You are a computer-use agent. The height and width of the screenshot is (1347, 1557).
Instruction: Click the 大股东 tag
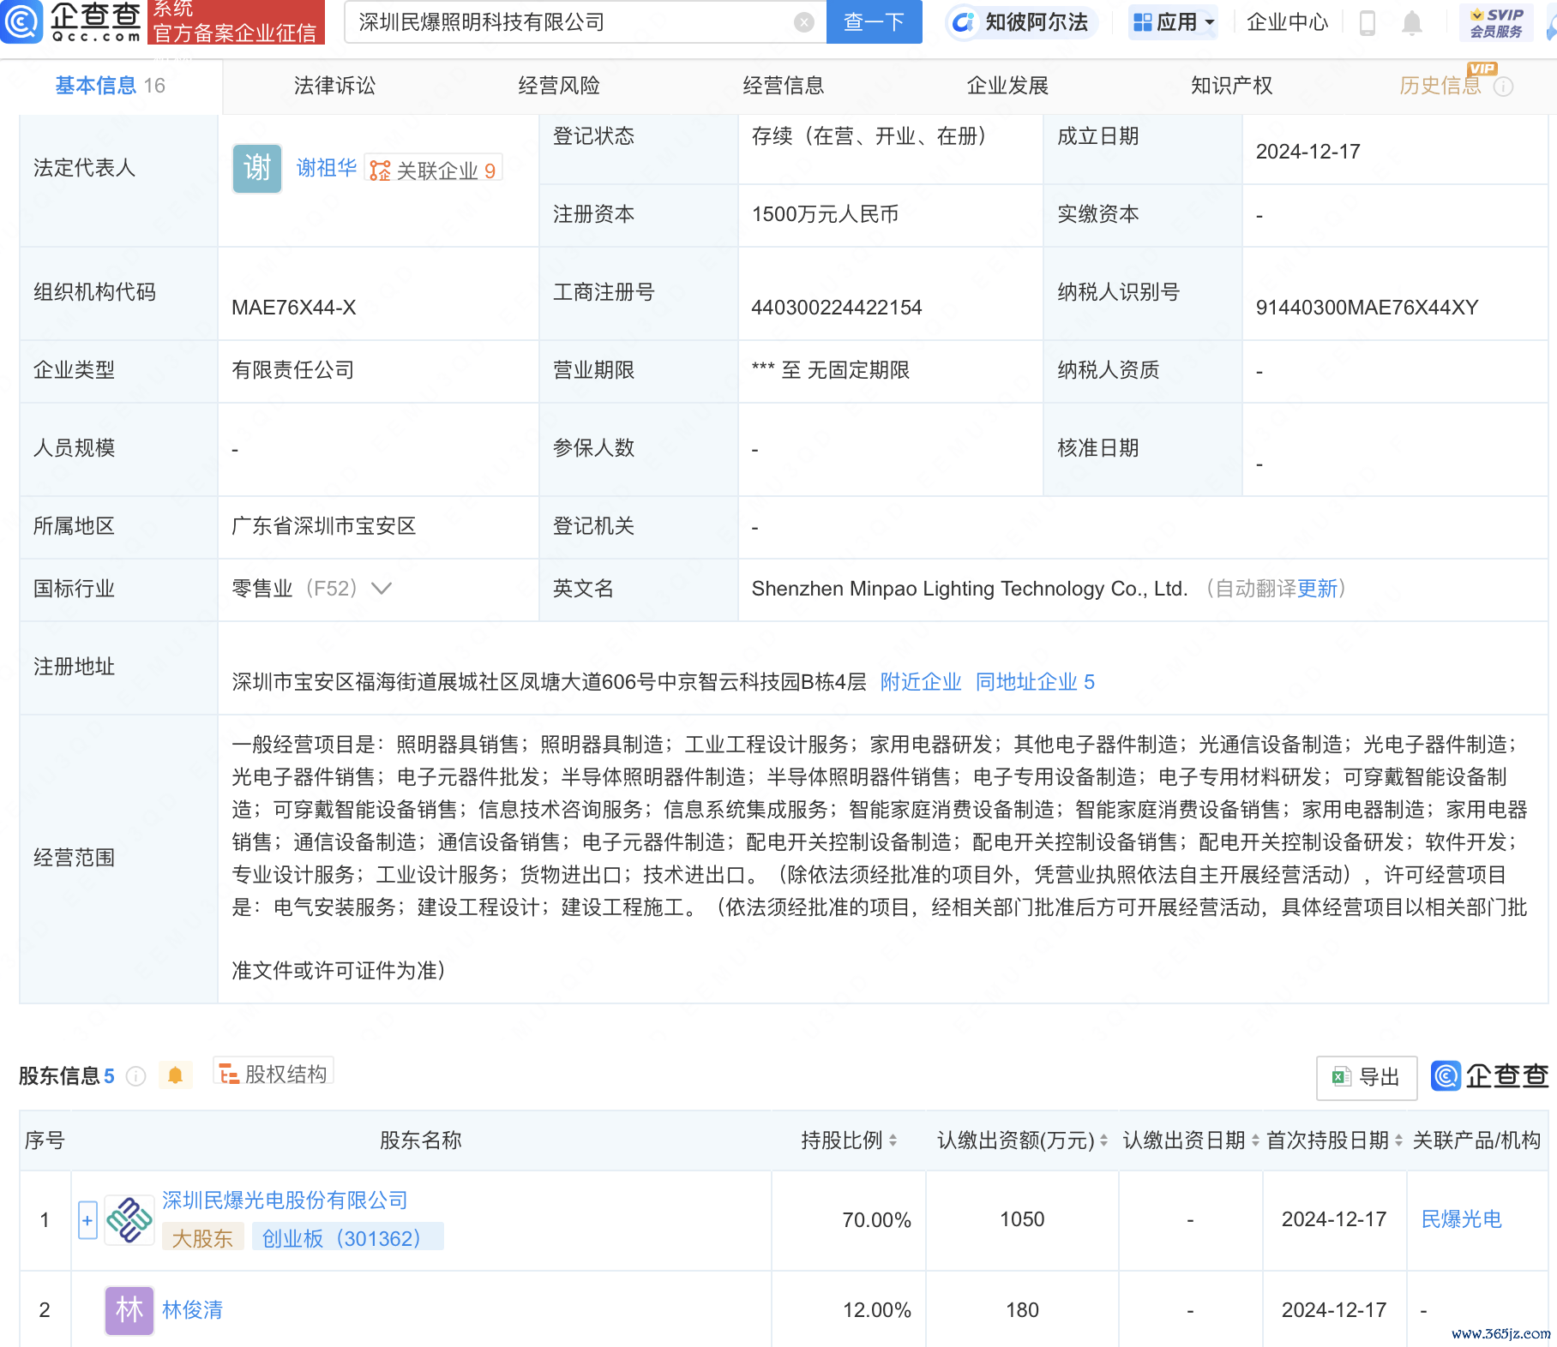click(202, 1238)
